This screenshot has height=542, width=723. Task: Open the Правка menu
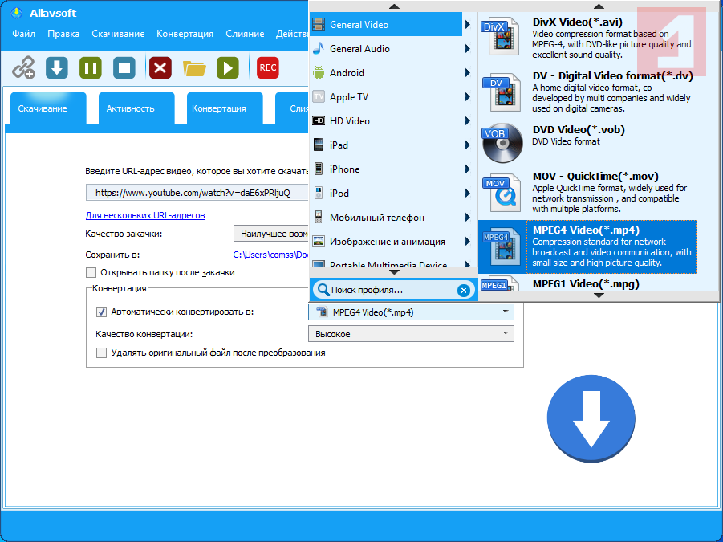(x=63, y=34)
